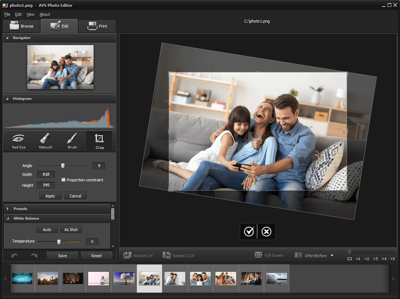Discard crop with the X circle icon
400x299 pixels.
[x=266, y=231]
